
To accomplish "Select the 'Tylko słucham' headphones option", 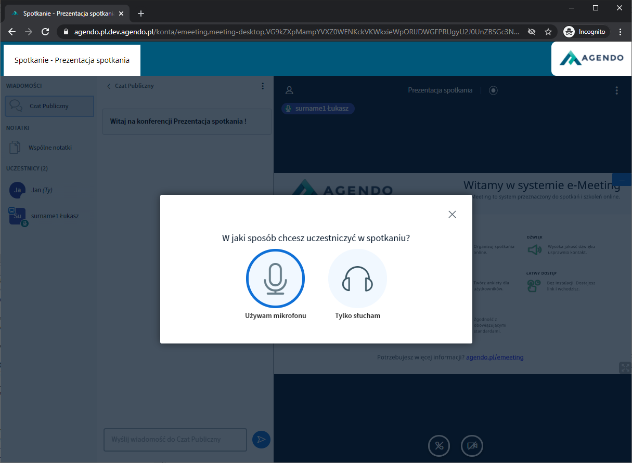I will pyautogui.click(x=357, y=279).
